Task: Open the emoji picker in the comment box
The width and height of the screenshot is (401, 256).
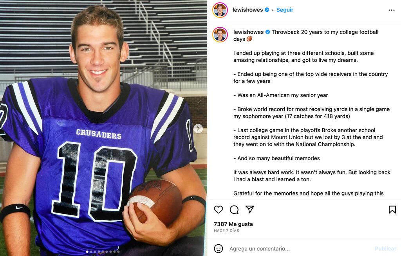Action: coord(219,249)
